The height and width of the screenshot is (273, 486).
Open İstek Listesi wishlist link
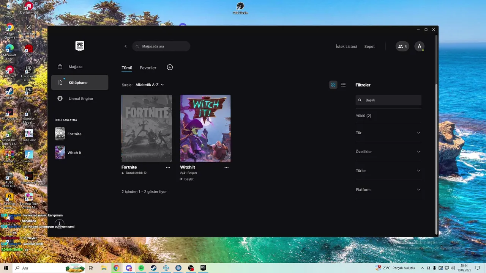(x=346, y=47)
